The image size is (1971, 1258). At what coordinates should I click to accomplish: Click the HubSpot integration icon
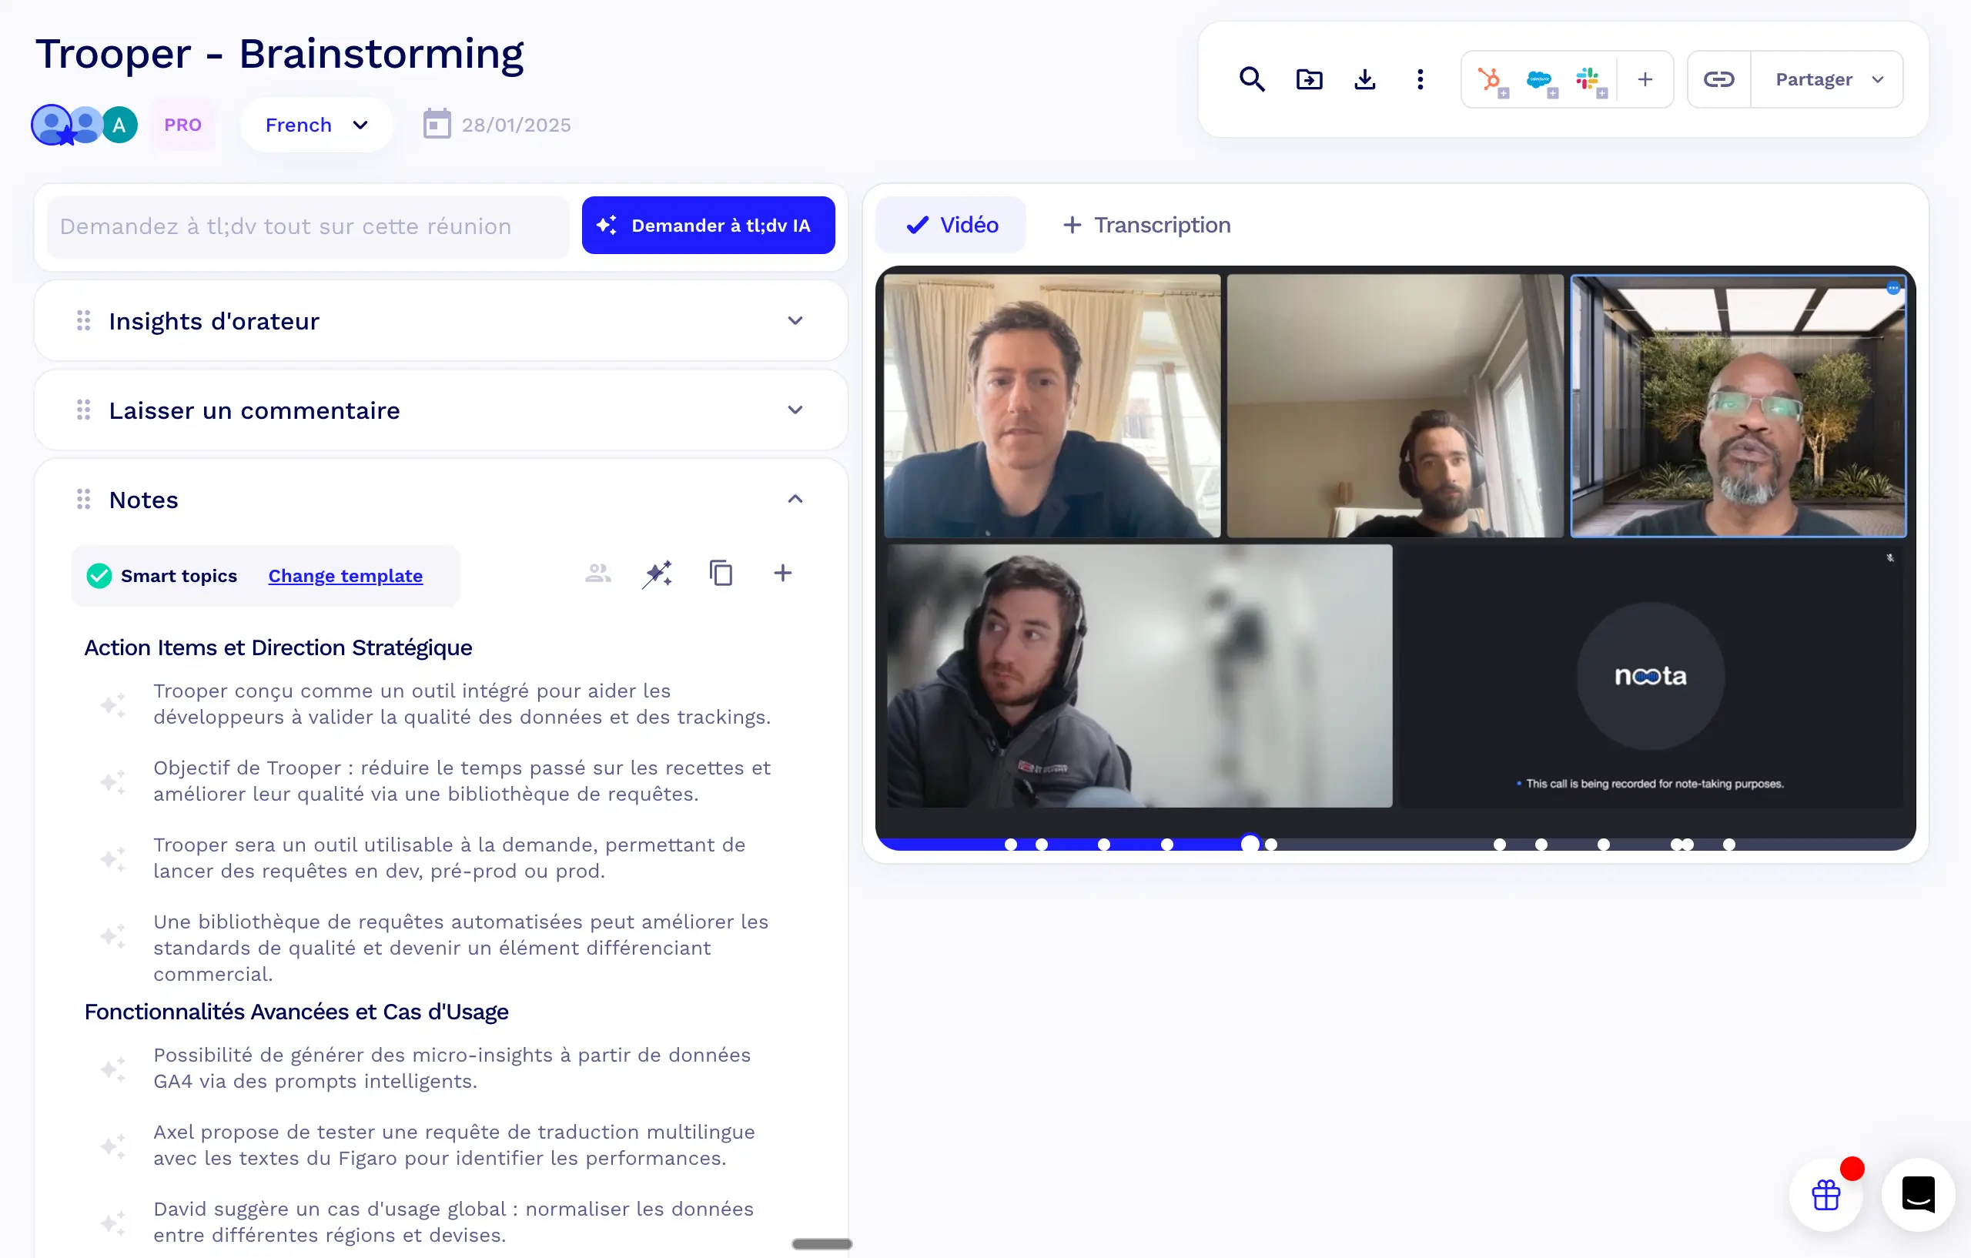click(1491, 79)
